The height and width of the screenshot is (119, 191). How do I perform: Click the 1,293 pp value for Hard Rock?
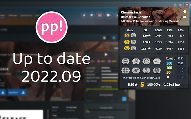(158, 42)
